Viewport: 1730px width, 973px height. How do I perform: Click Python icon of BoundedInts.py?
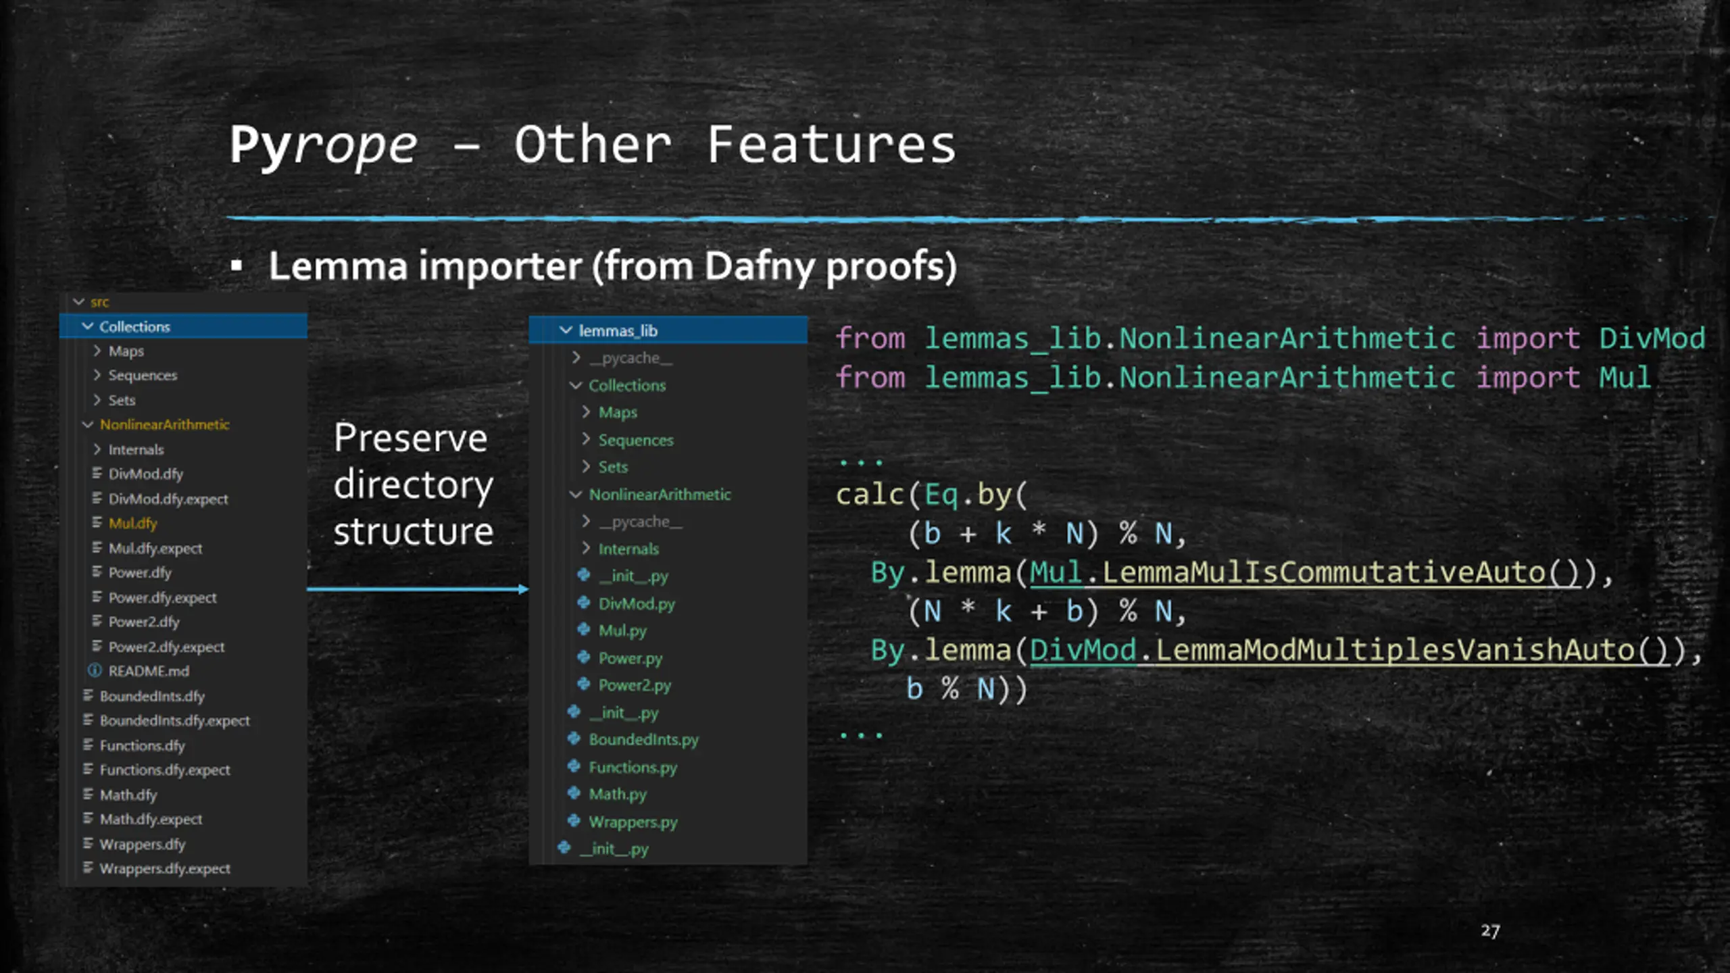click(574, 739)
